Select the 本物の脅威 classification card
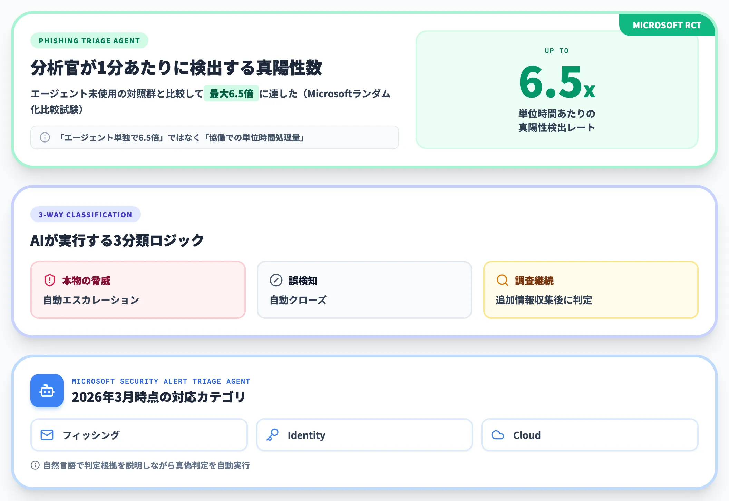The width and height of the screenshot is (729, 501). 138,290
